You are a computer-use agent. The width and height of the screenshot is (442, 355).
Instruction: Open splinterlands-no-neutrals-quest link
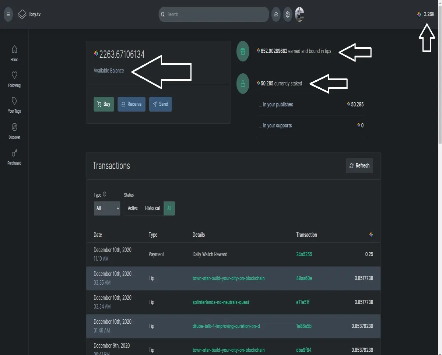[221, 302]
